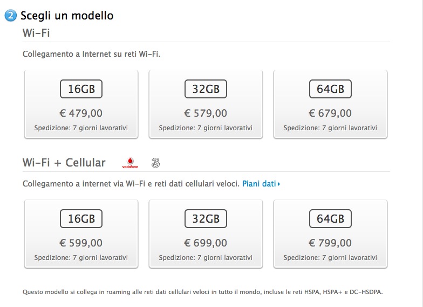Click the € 799,00 price text

(330, 243)
